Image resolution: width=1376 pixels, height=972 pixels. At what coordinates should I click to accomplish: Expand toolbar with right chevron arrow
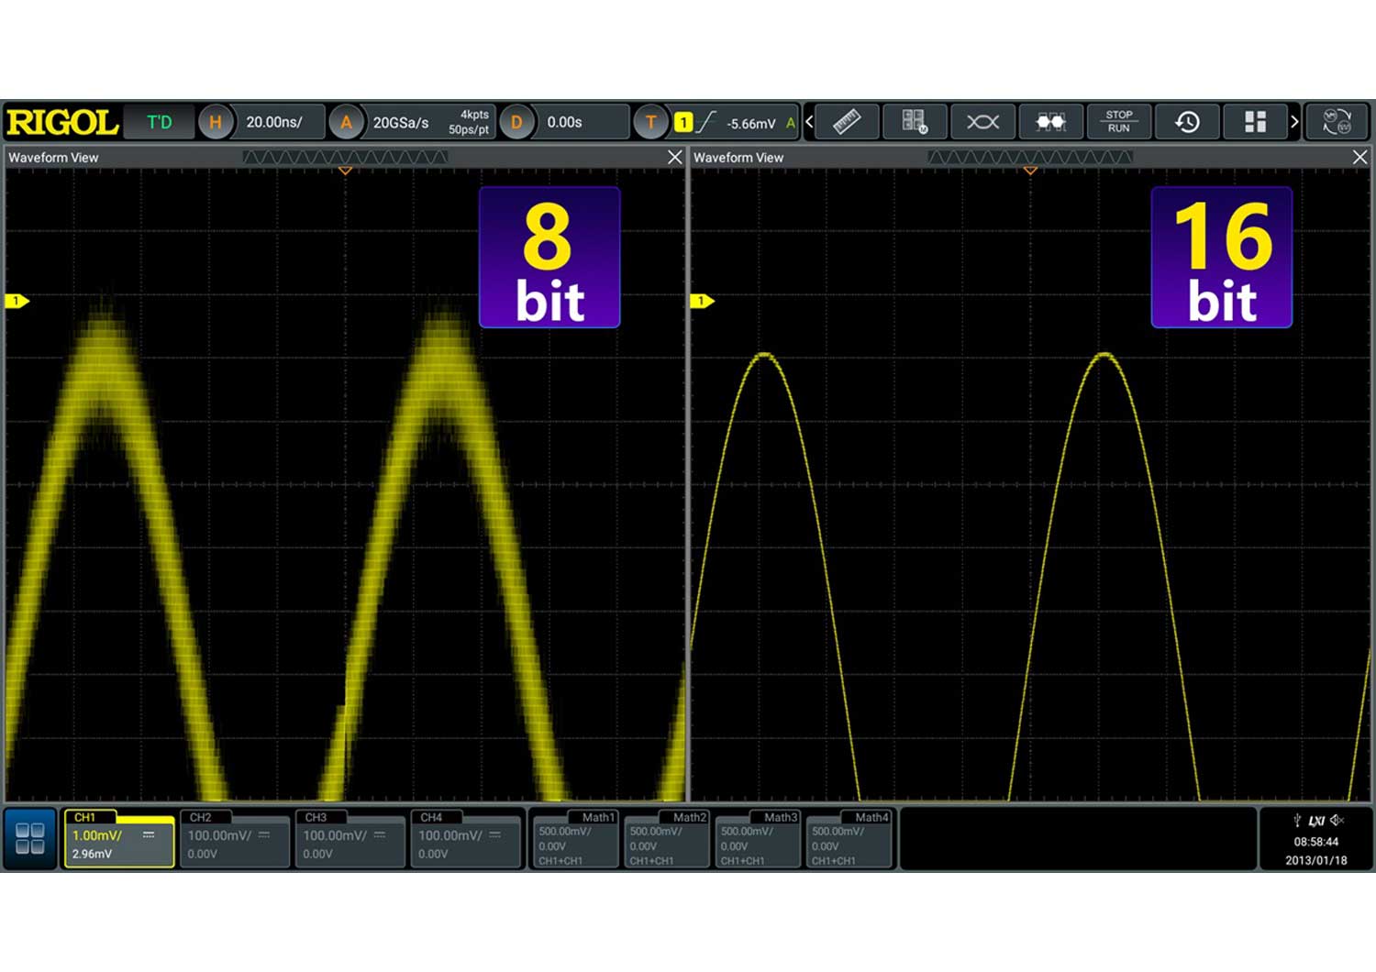(x=1294, y=122)
